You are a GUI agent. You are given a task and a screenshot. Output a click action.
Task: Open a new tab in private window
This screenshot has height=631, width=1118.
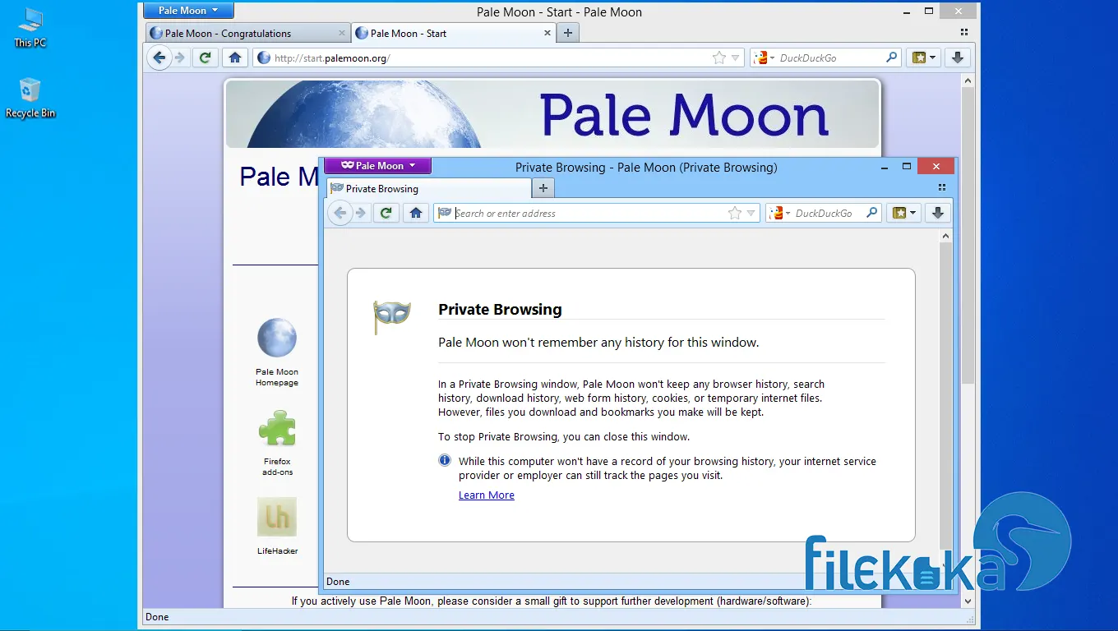[543, 188]
